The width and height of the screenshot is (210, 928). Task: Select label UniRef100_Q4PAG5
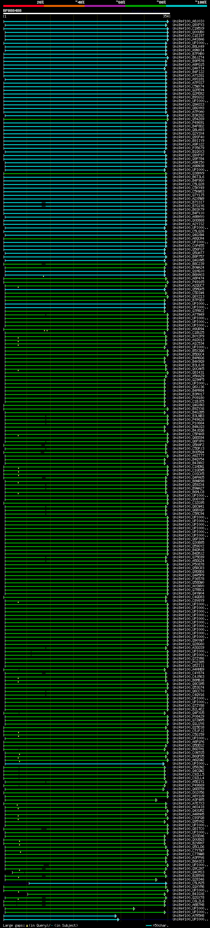(188, 478)
